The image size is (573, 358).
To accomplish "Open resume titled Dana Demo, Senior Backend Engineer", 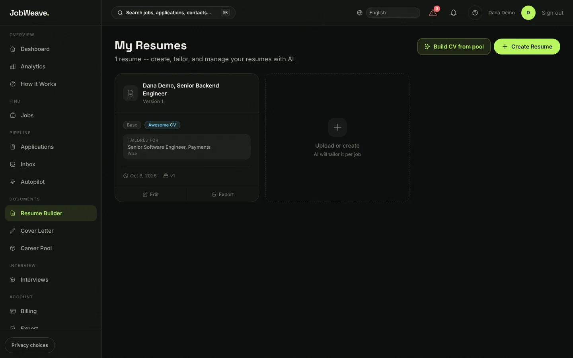I will click(x=181, y=89).
